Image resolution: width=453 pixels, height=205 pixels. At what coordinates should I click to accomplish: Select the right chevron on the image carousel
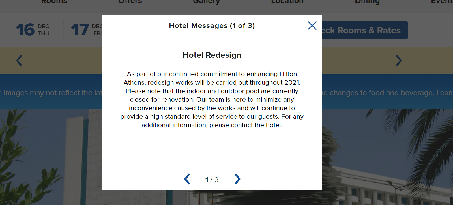(398, 61)
